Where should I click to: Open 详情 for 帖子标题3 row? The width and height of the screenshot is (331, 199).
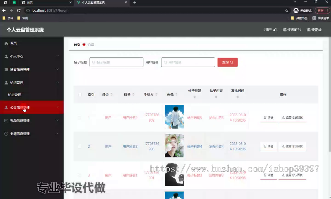(268, 175)
